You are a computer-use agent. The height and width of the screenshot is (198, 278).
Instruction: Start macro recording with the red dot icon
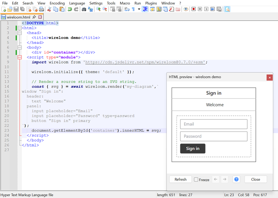194,9
